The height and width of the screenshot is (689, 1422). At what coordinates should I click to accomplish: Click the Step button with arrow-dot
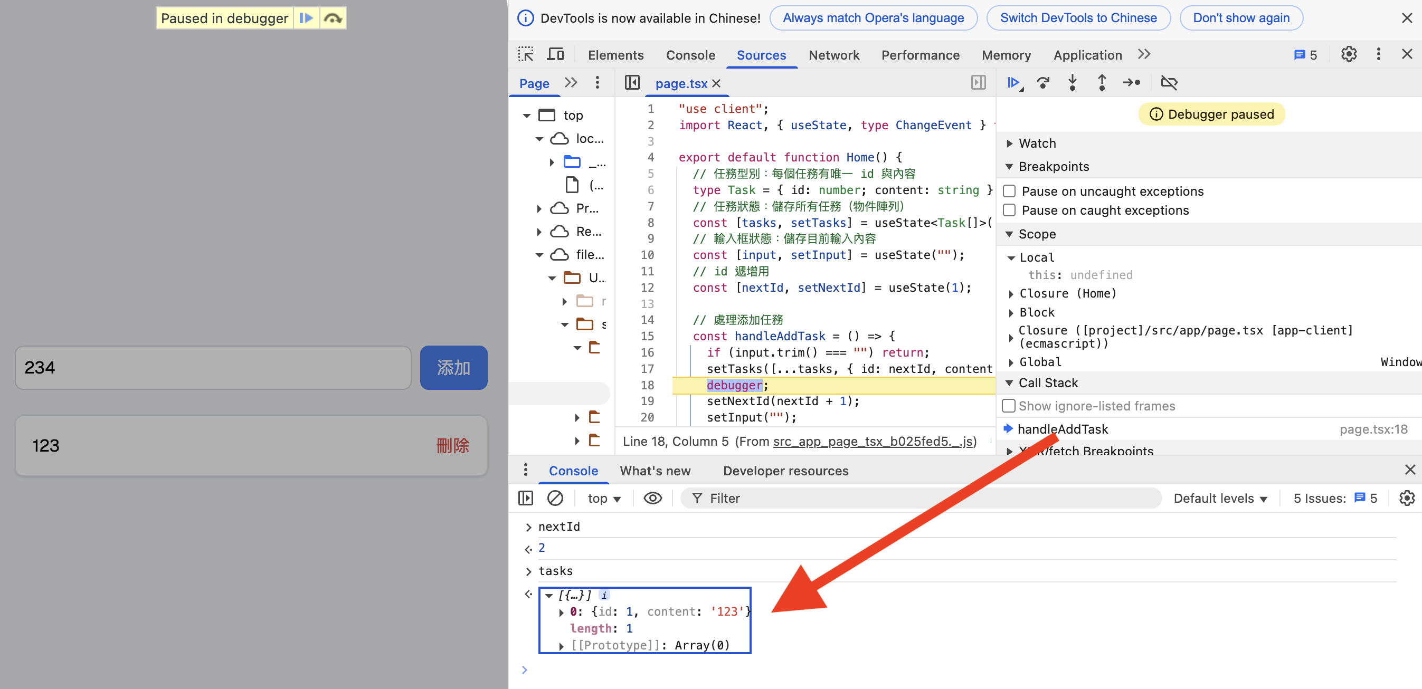coord(1132,83)
